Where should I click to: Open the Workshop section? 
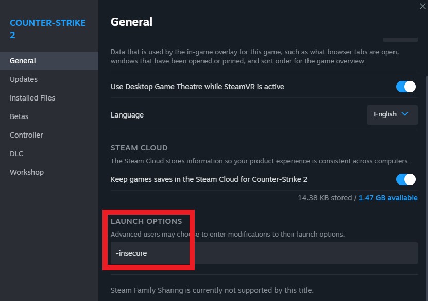pos(27,172)
